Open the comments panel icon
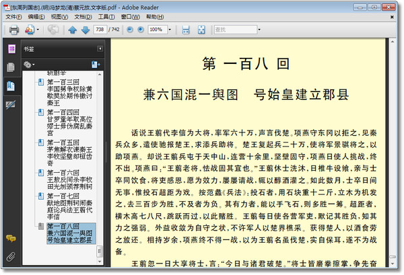The width and height of the screenshot is (404, 275). point(11,239)
